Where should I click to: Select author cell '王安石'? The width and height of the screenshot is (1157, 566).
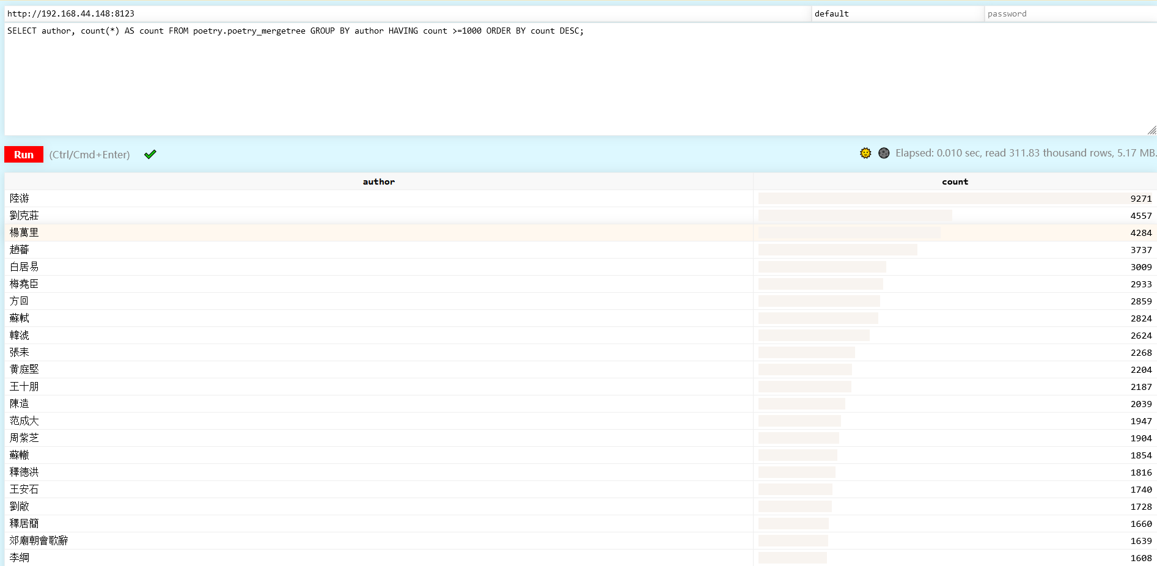pyautogui.click(x=379, y=490)
